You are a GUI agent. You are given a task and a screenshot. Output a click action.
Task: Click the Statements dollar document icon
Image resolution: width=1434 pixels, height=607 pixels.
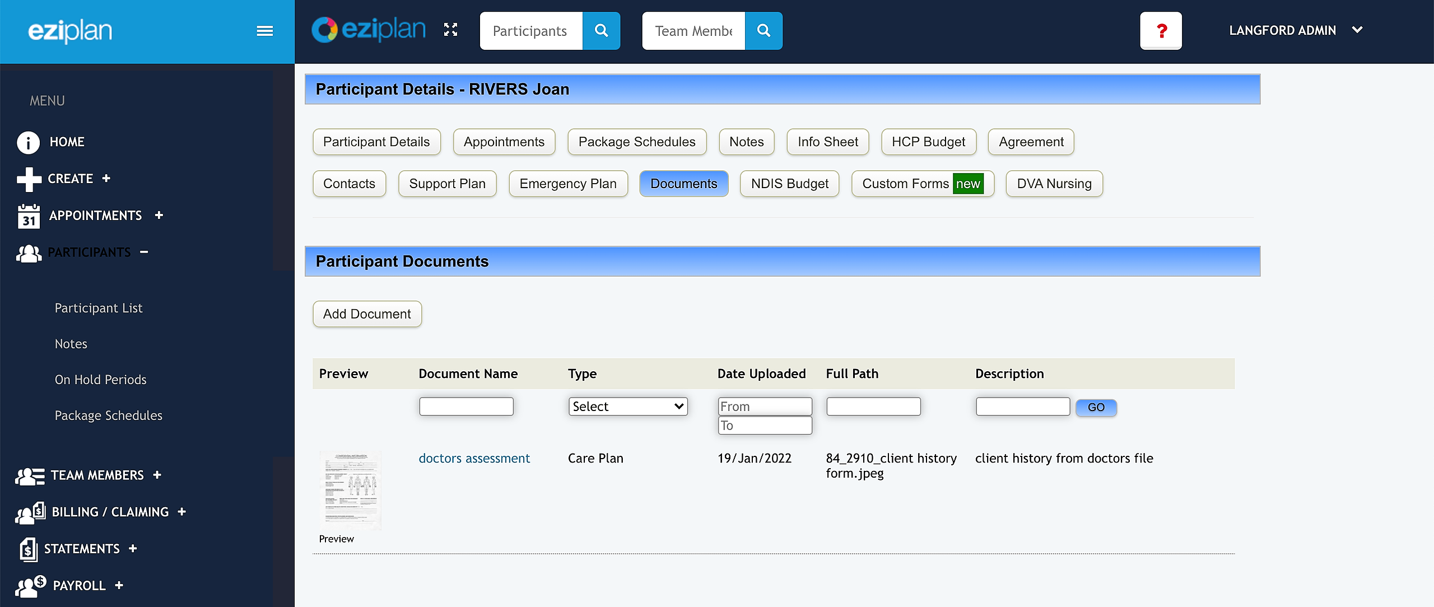coord(28,549)
